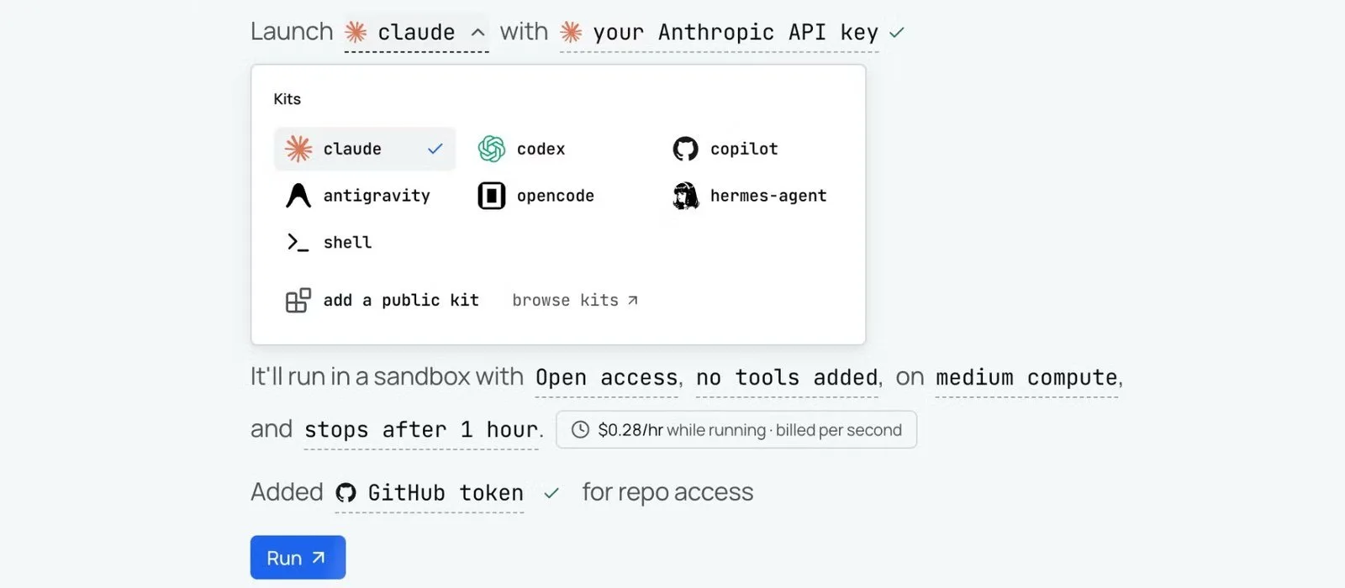Click the opencode square logo icon

(492, 196)
